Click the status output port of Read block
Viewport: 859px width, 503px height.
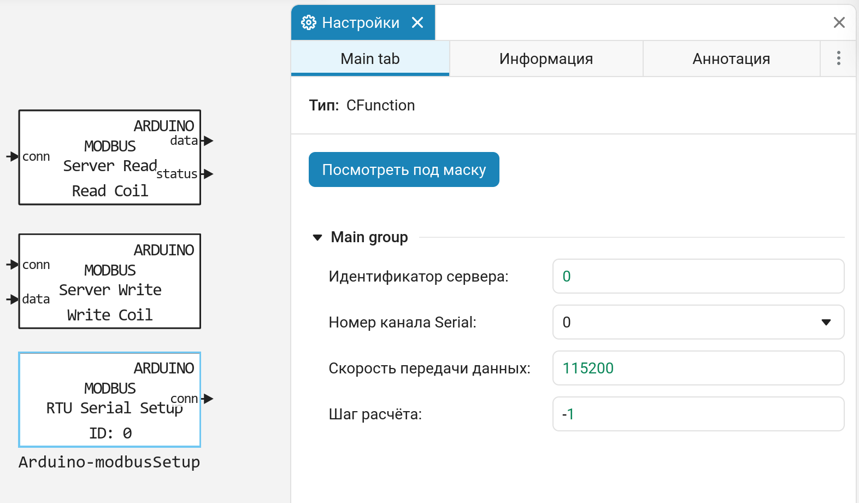207,174
